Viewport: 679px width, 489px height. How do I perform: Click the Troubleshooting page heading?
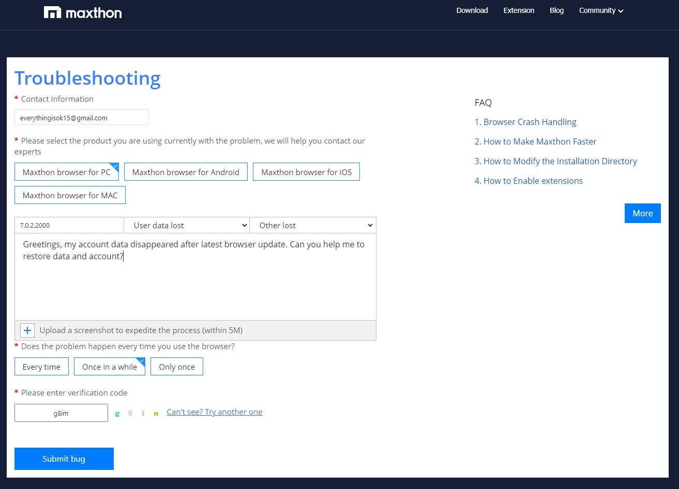pos(87,78)
